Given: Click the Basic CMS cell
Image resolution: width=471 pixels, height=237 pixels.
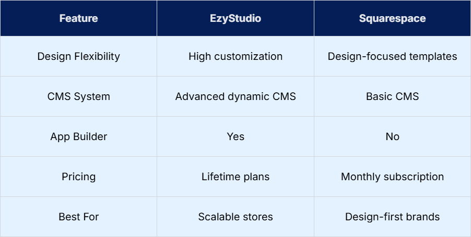Looking at the screenshot, I should click(392, 96).
